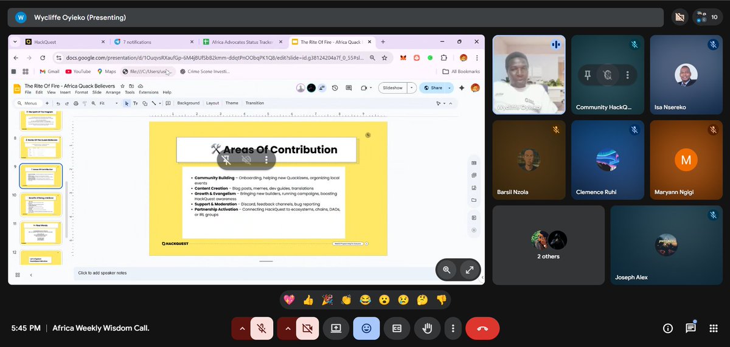Screen dimensions: 730x347
Task: Reload the shared browser page
Action: tap(43, 58)
